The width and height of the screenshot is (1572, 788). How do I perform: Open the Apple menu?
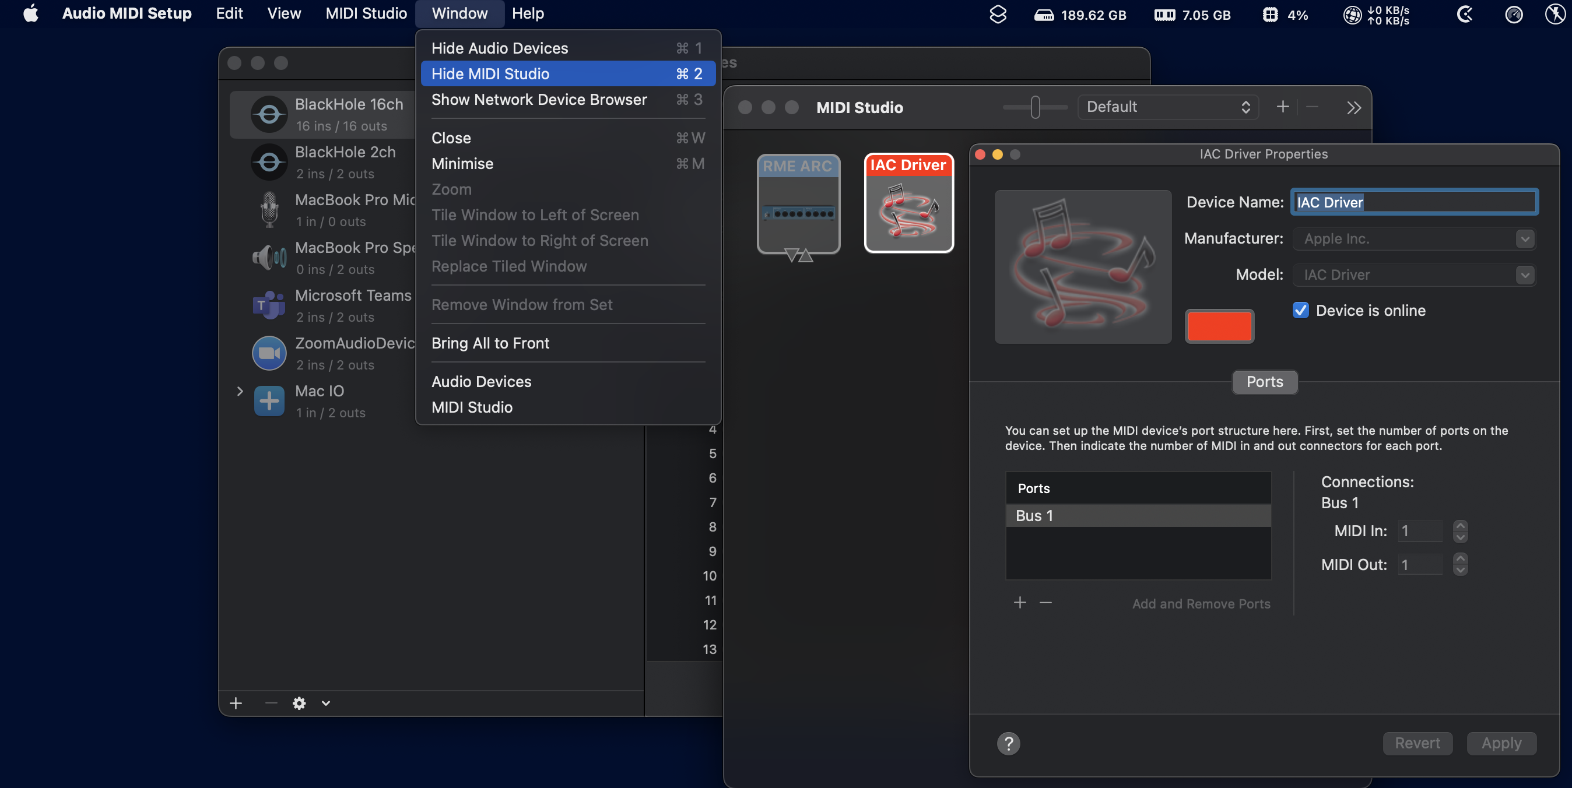[x=30, y=13]
